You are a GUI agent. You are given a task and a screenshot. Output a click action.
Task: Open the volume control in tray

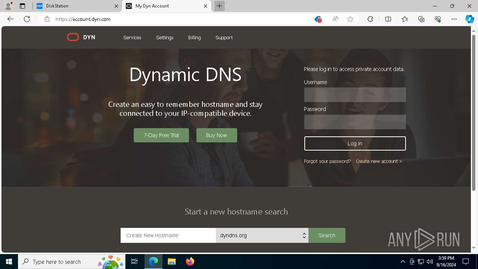(x=430, y=262)
